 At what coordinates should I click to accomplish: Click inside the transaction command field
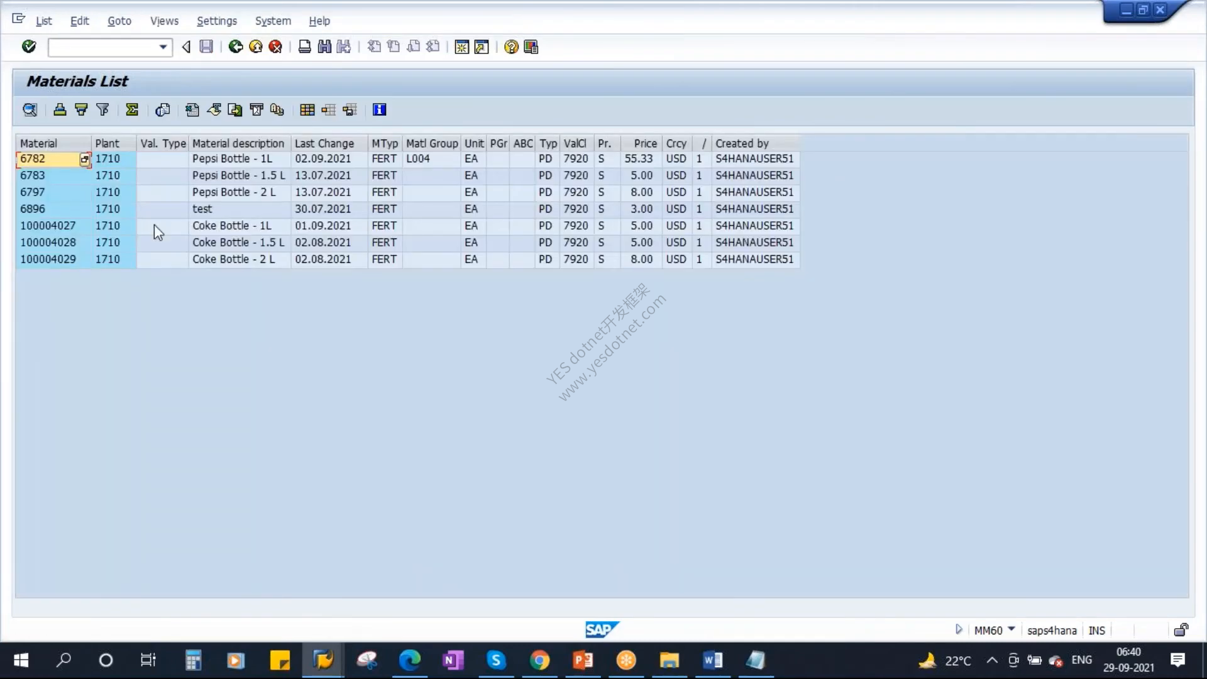coord(102,47)
